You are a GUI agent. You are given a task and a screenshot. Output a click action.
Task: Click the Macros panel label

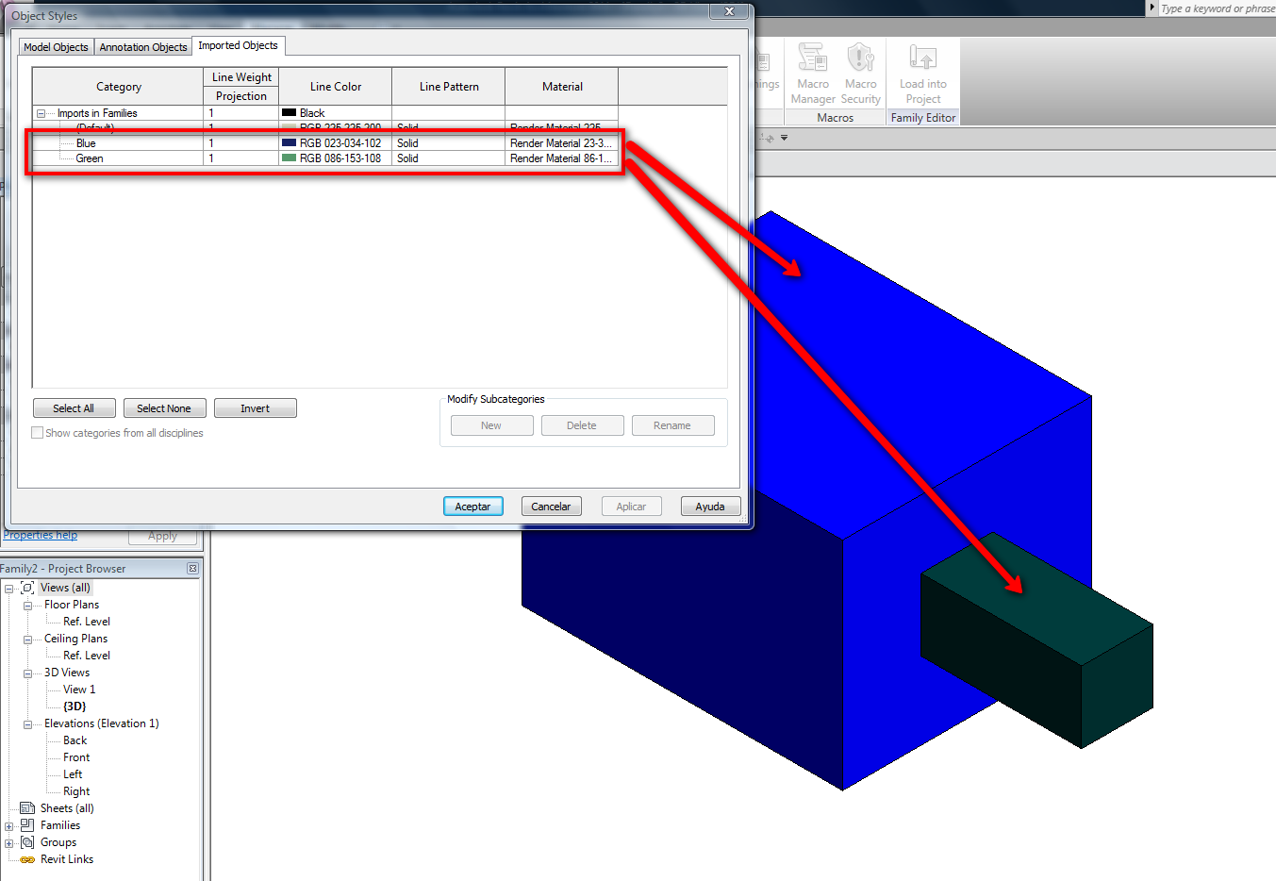(x=836, y=118)
